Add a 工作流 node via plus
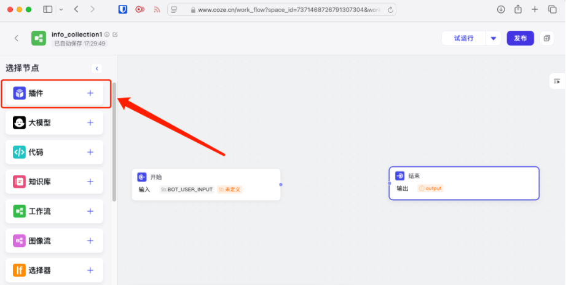 click(90, 211)
